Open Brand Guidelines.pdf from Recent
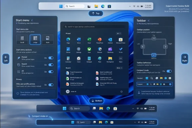The width and height of the screenshot is (192, 128). click(104, 73)
